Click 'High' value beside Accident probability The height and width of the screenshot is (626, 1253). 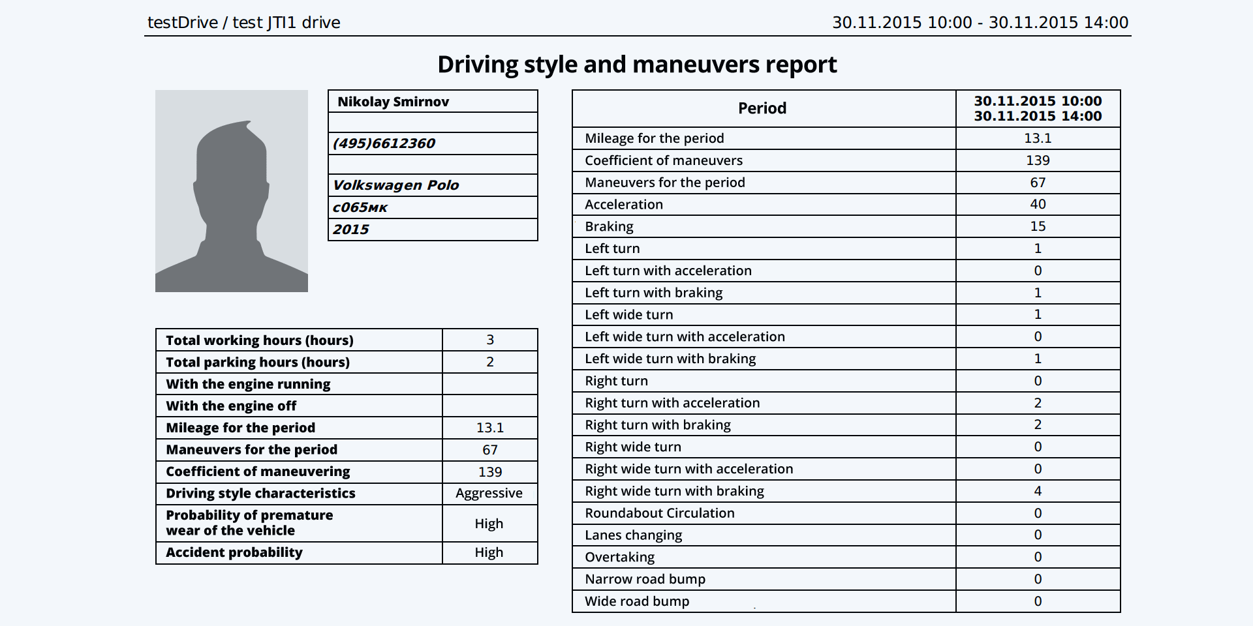point(489,553)
